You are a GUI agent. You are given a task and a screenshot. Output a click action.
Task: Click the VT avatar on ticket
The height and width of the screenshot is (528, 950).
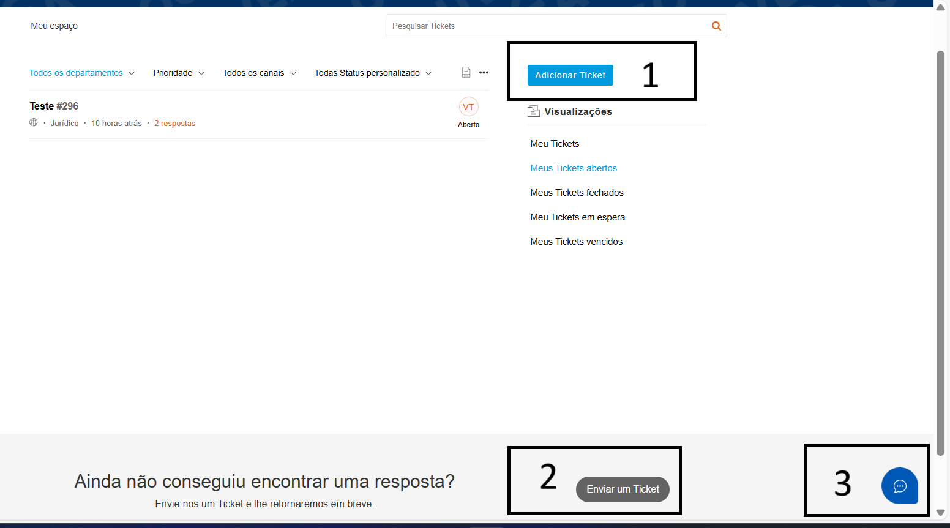click(468, 107)
